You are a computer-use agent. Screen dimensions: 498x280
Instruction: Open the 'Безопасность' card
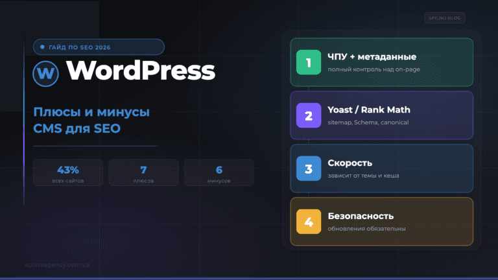[382, 222]
